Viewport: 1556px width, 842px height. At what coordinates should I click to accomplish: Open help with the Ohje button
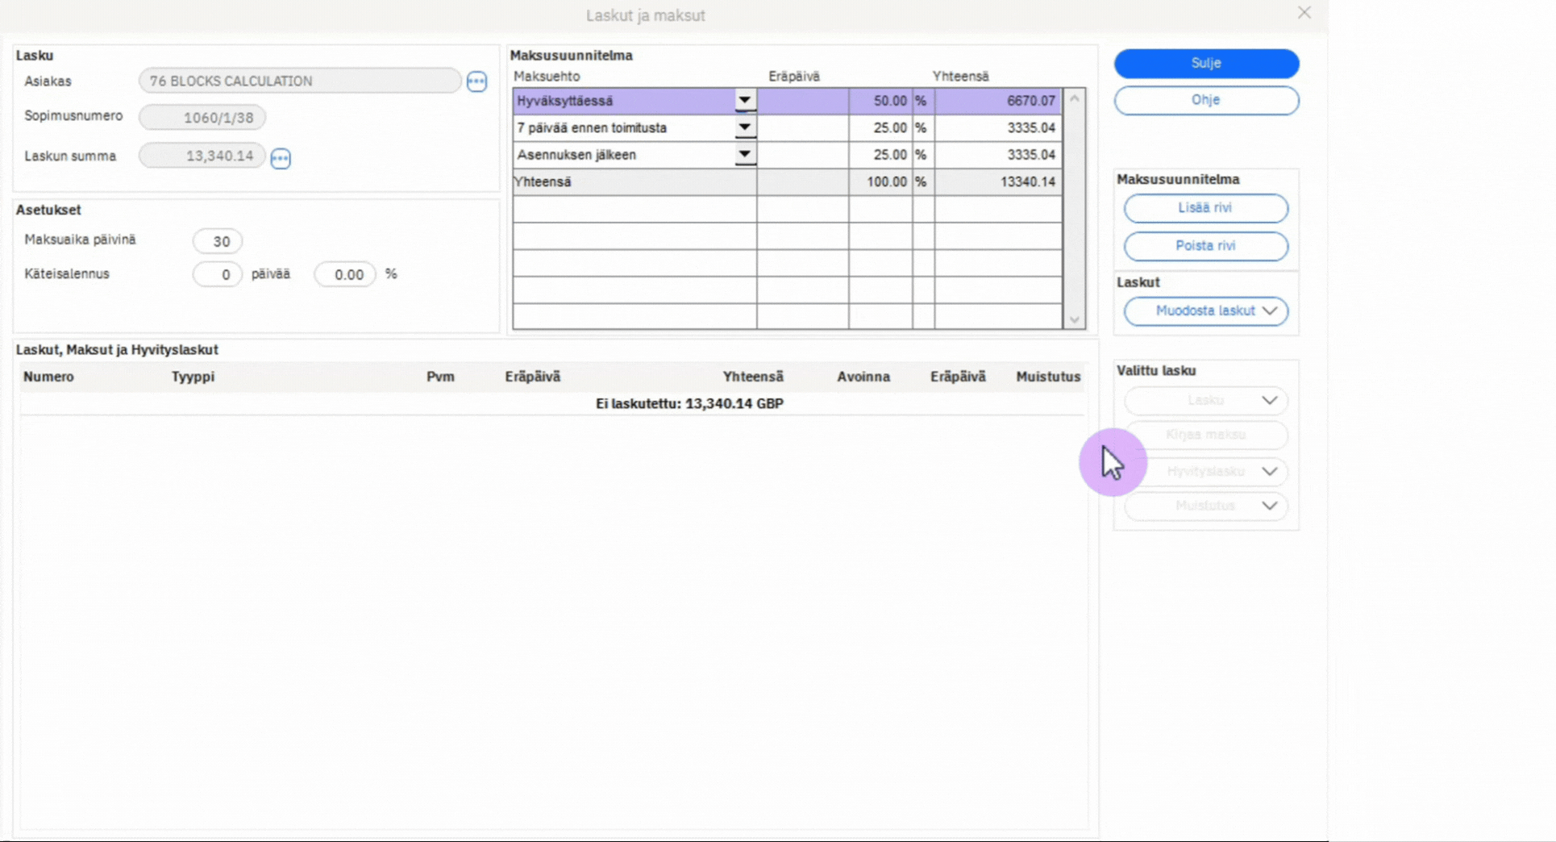[1205, 100]
